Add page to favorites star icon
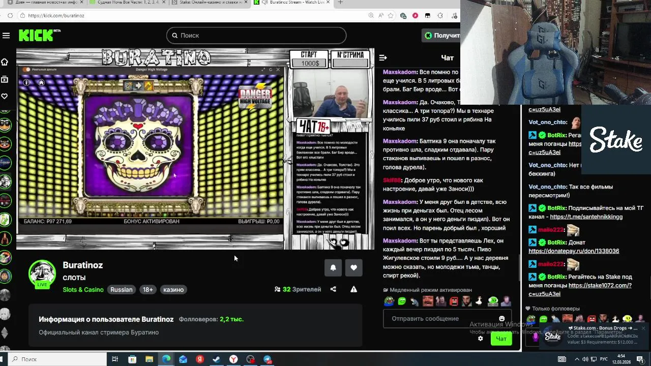Screen dimensions: 651x366 click(392, 16)
